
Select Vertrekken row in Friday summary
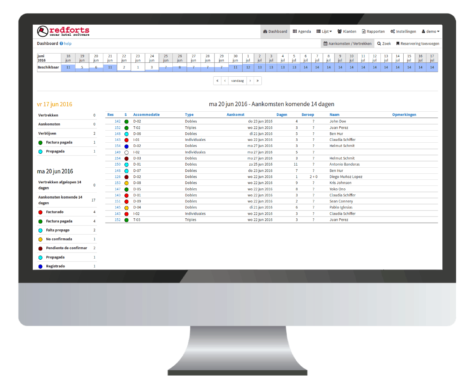(67, 115)
